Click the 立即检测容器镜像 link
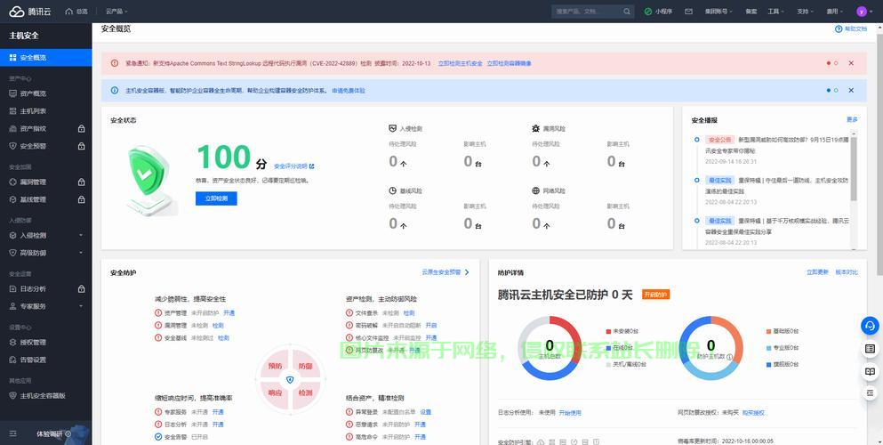Image resolution: width=883 pixels, height=445 pixels. coord(509,63)
